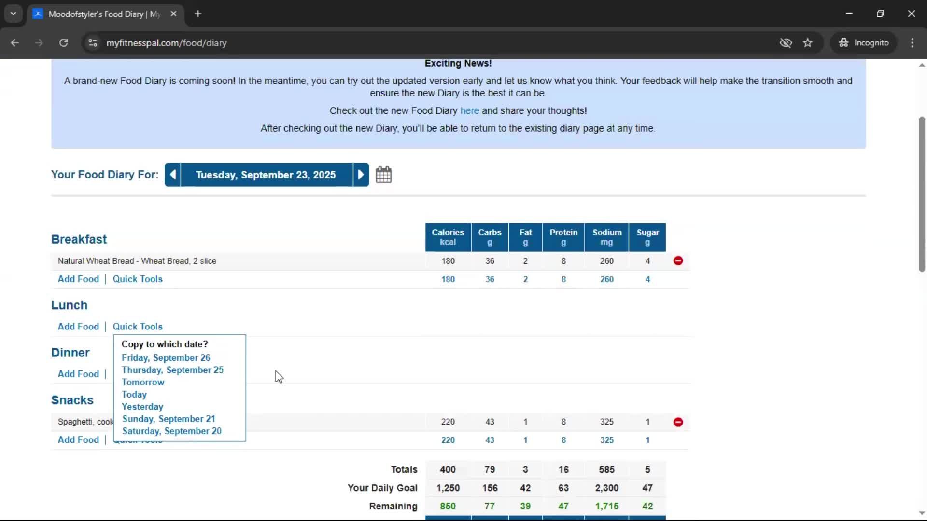Click Natural Wheat Bread food entry
The height and width of the screenshot is (521, 927).
click(x=137, y=261)
